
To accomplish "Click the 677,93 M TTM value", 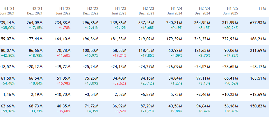I will pyautogui.click(x=258, y=23).
